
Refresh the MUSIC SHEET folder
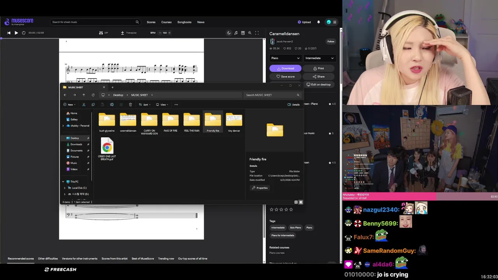(x=93, y=95)
